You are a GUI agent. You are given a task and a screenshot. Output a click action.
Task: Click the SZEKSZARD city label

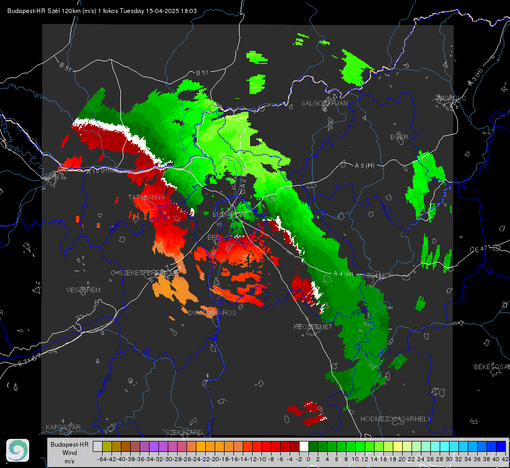(184, 432)
